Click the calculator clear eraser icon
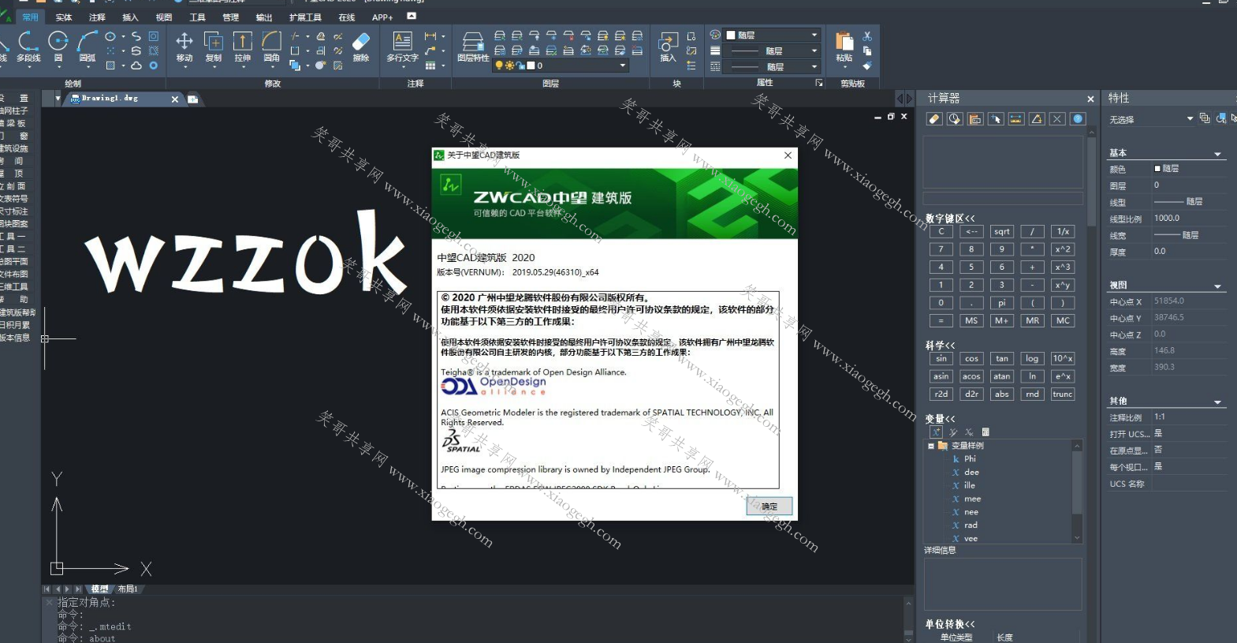 (934, 119)
